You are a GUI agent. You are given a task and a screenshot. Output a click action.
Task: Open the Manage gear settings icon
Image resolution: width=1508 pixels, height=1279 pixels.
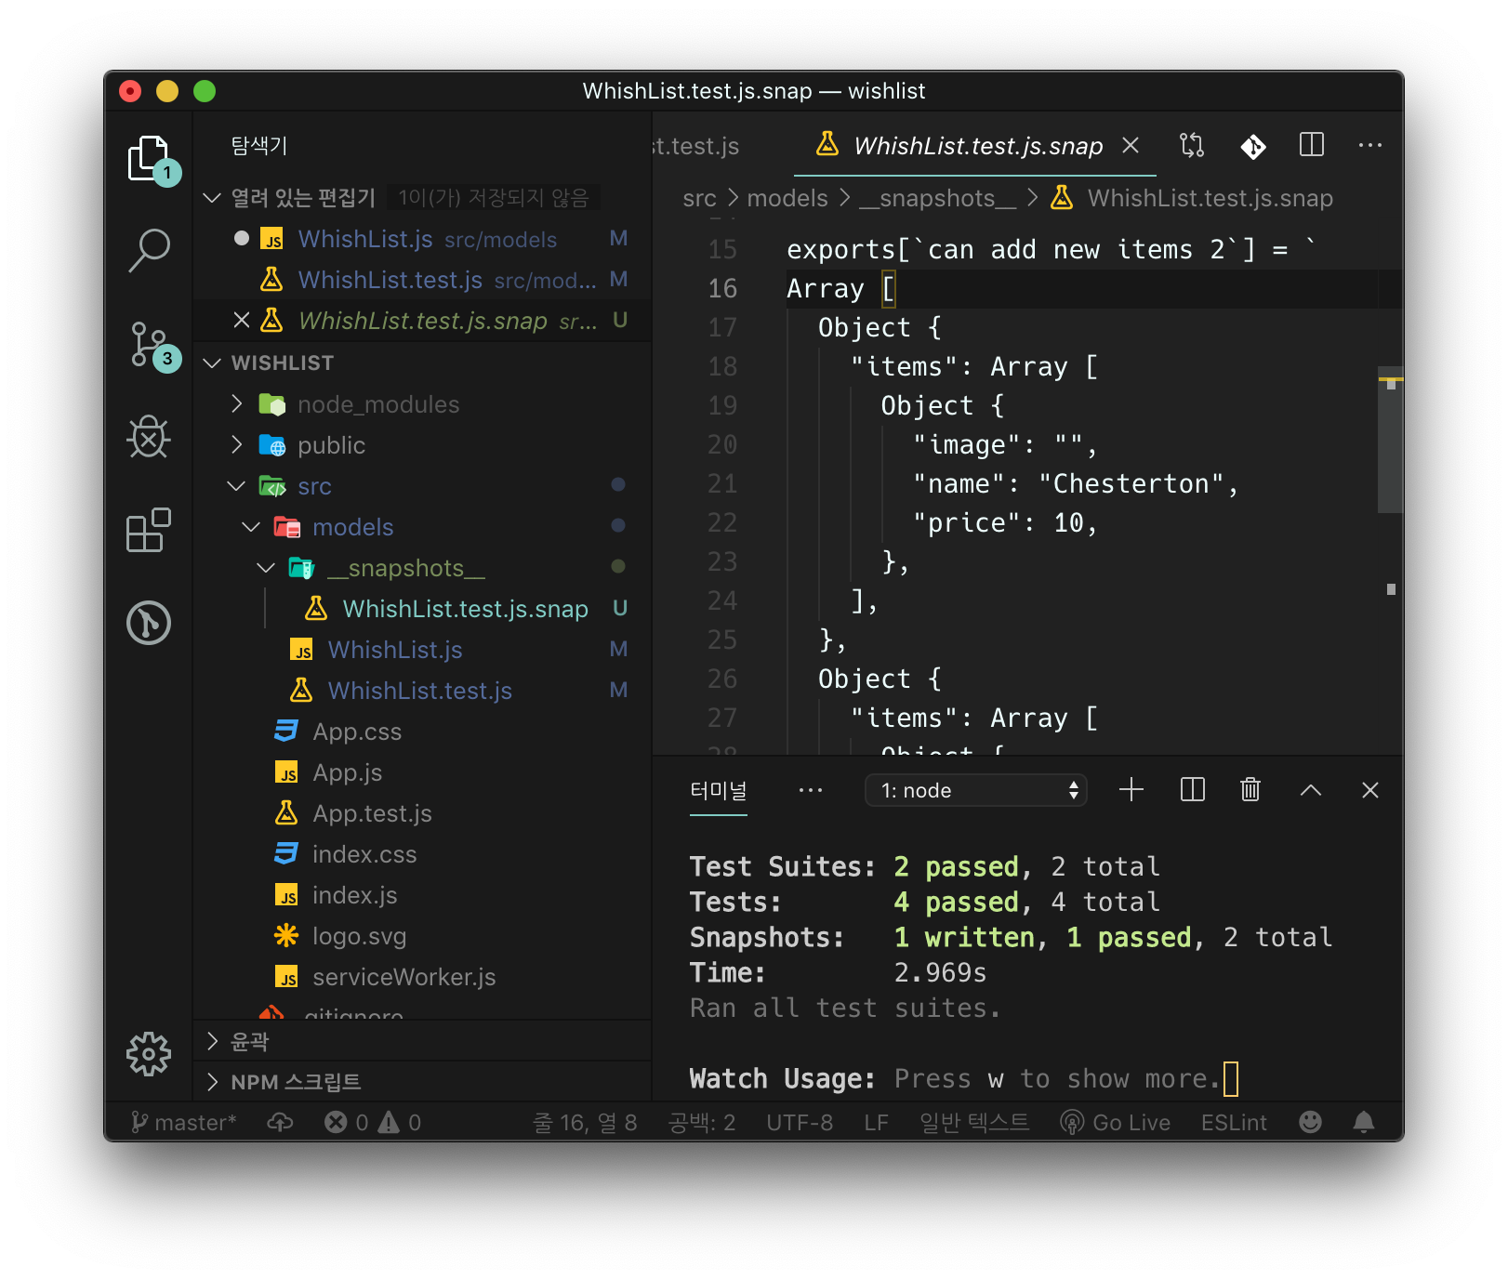[149, 1054]
